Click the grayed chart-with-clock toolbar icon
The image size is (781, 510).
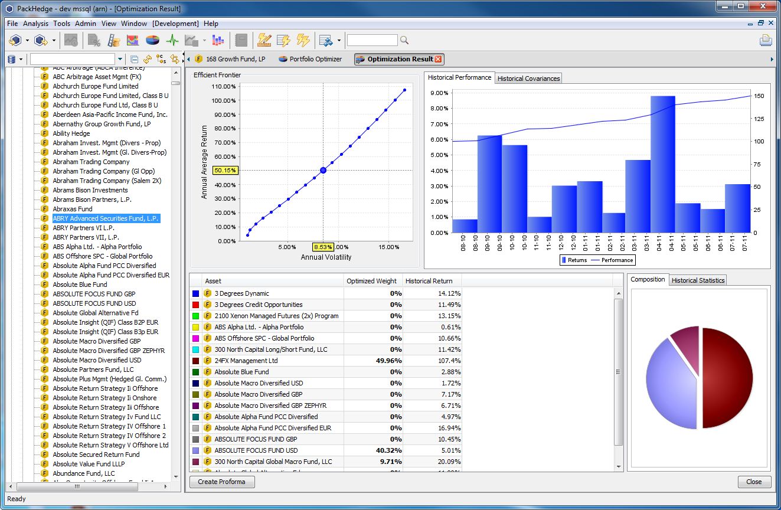click(x=71, y=40)
